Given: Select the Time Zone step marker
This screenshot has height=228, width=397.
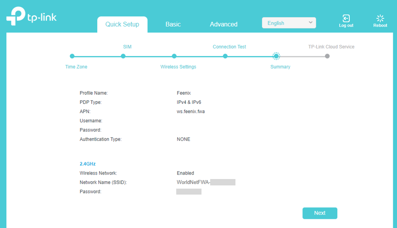Looking at the screenshot, I should pos(72,56).
